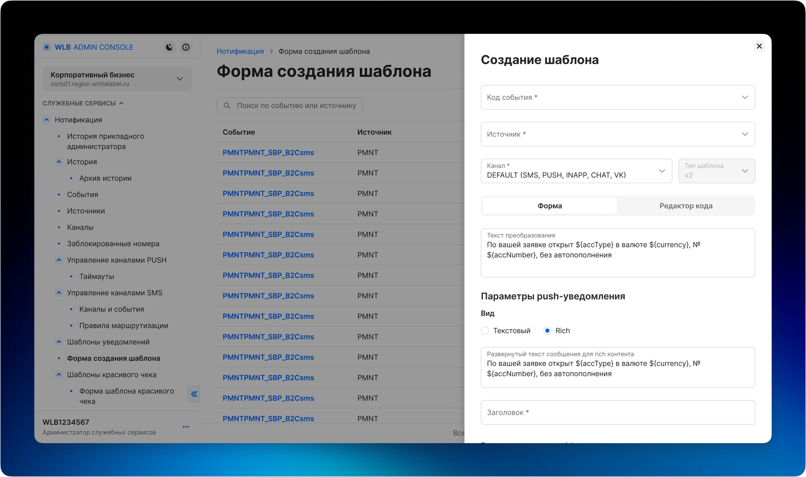Screen dimensions: 806x477
Task: Open Правила маршрутизации item
Action: [x=124, y=326]
